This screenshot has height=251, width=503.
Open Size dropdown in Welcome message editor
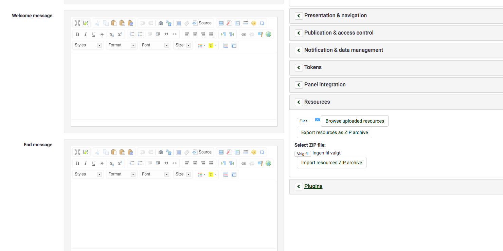183,45
